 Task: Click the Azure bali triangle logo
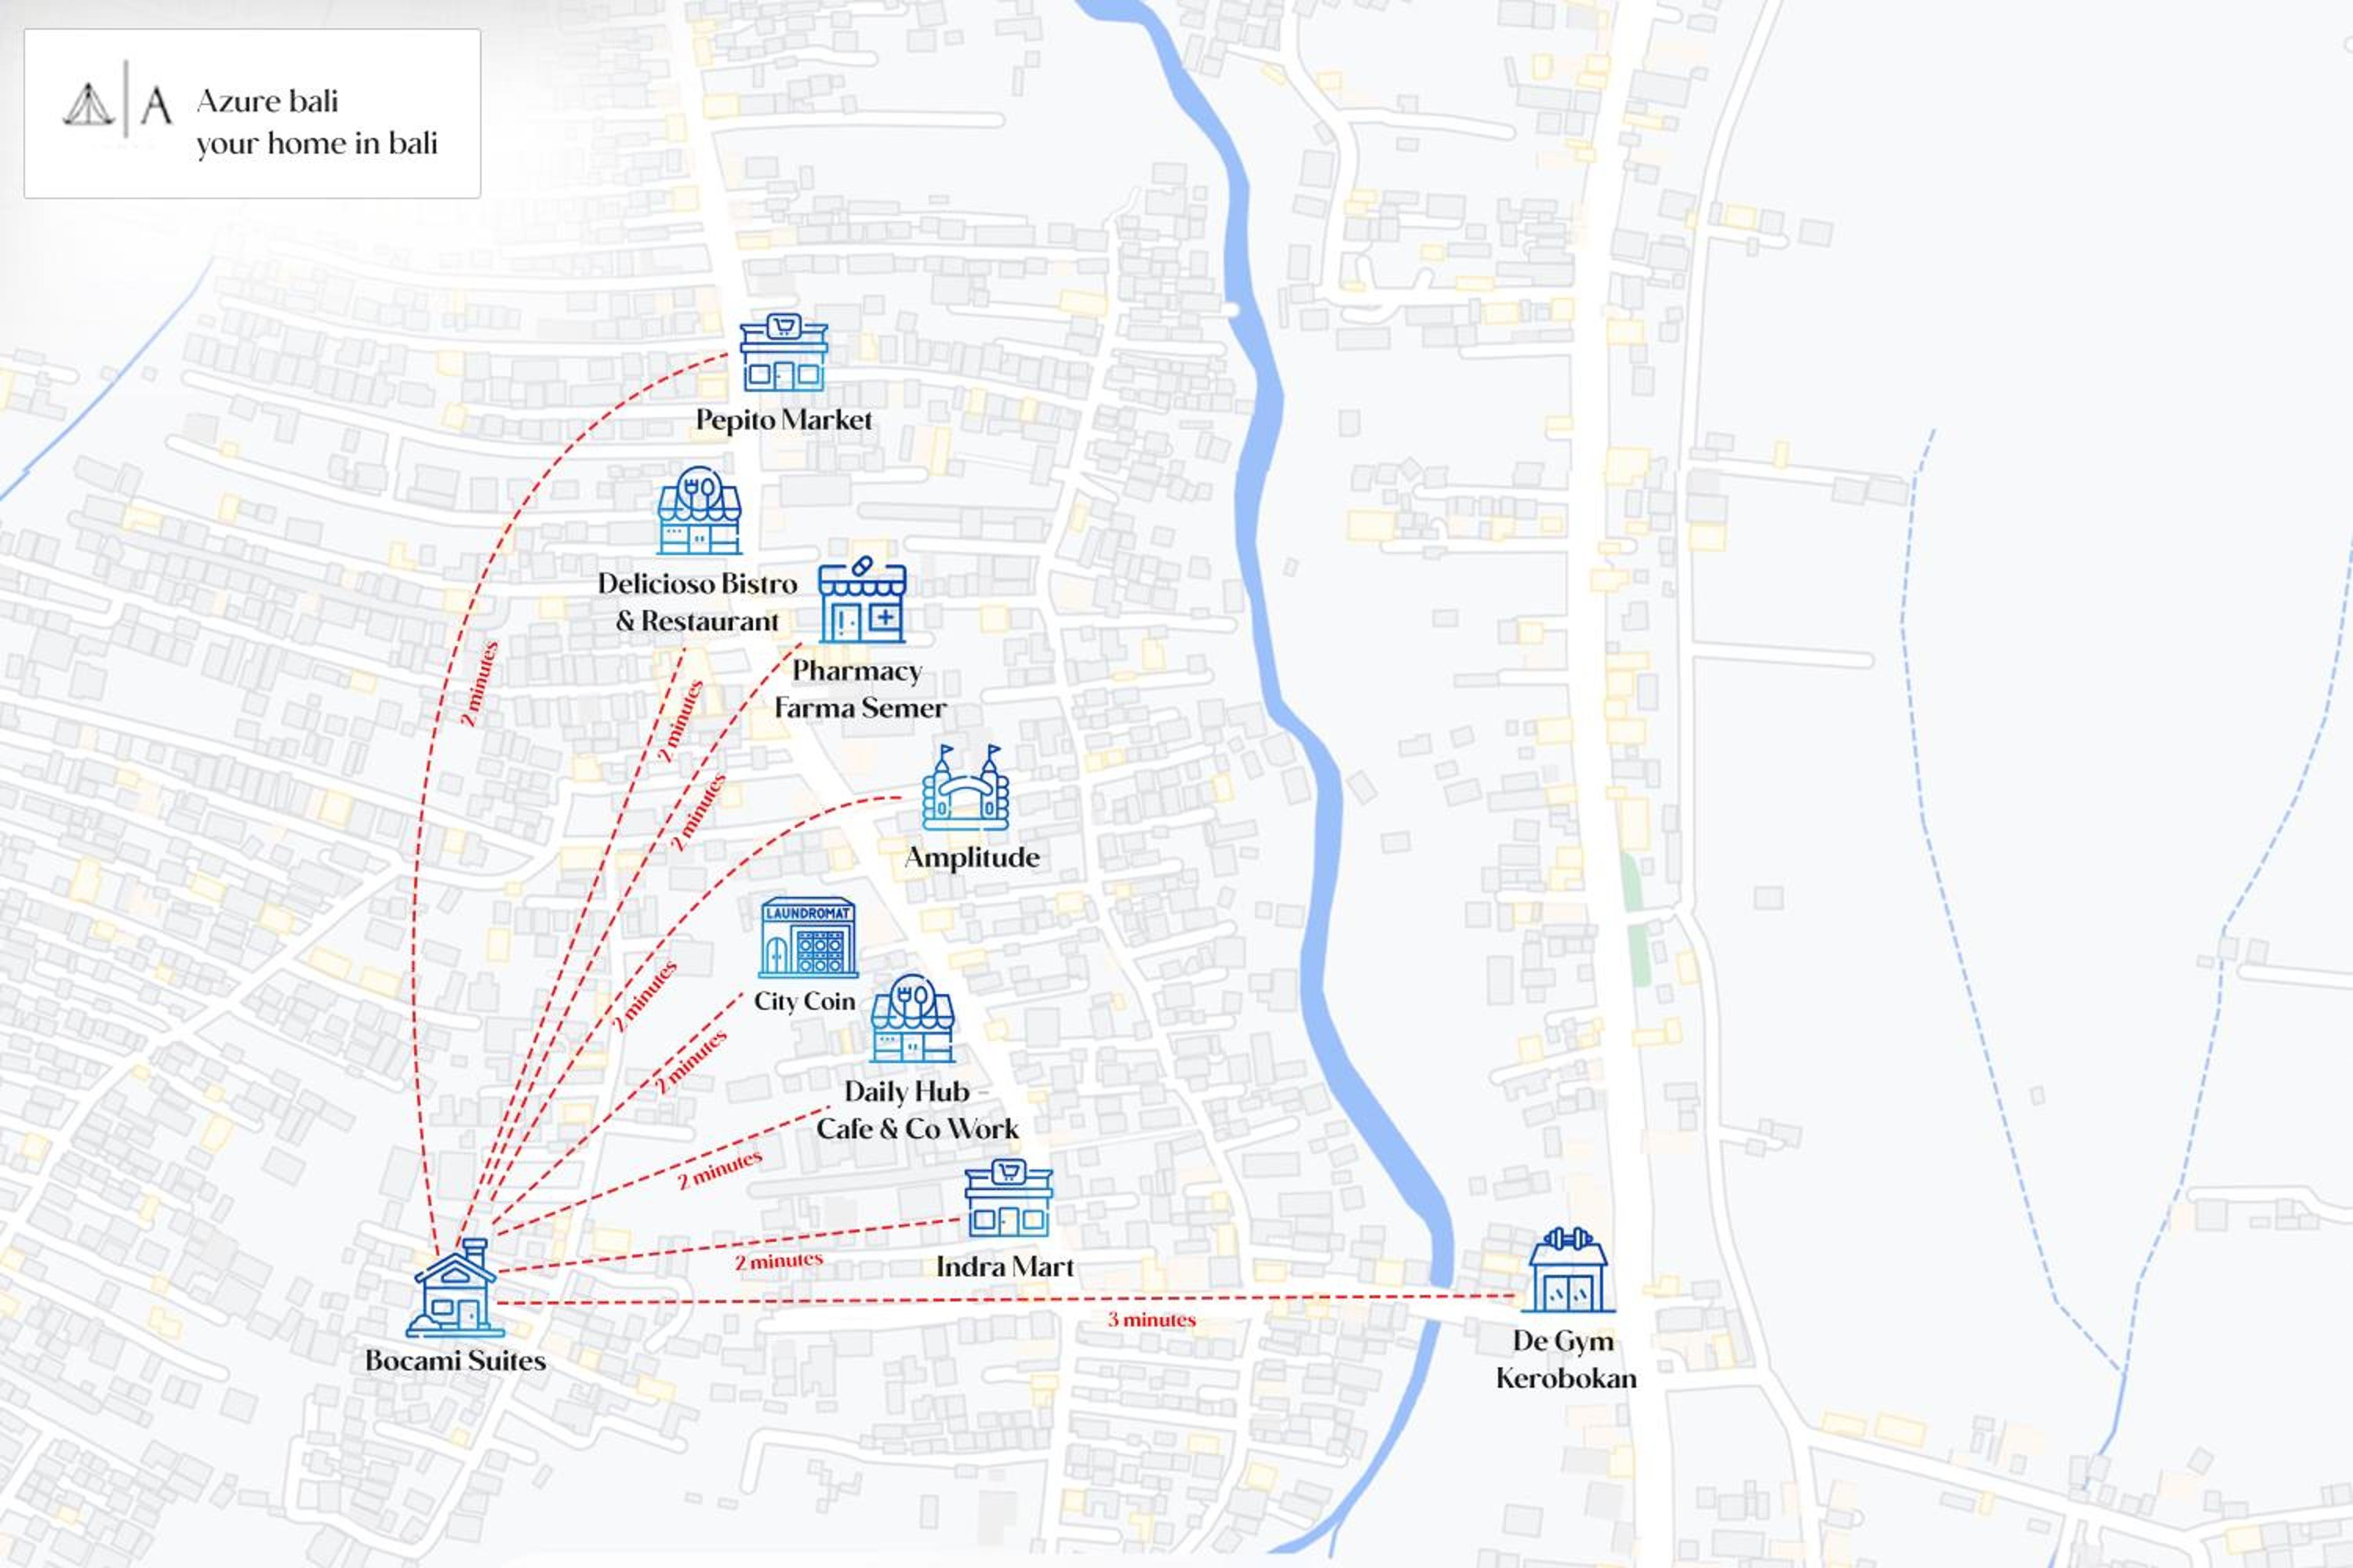coord(89,105)
